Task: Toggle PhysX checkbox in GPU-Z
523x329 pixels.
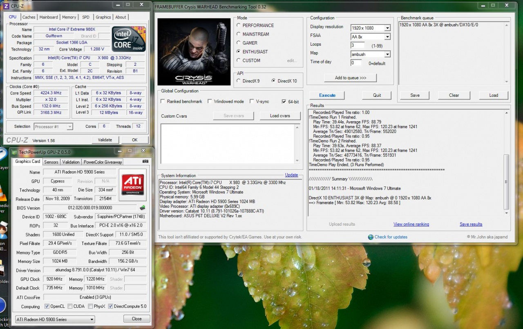Action: click(90, 307)
